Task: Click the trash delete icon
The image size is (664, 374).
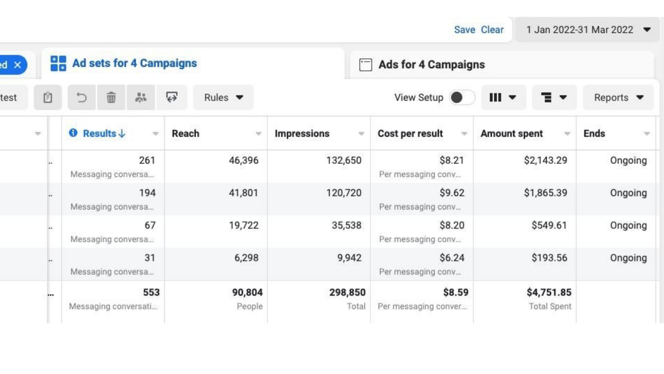Action: click(111, 98)
